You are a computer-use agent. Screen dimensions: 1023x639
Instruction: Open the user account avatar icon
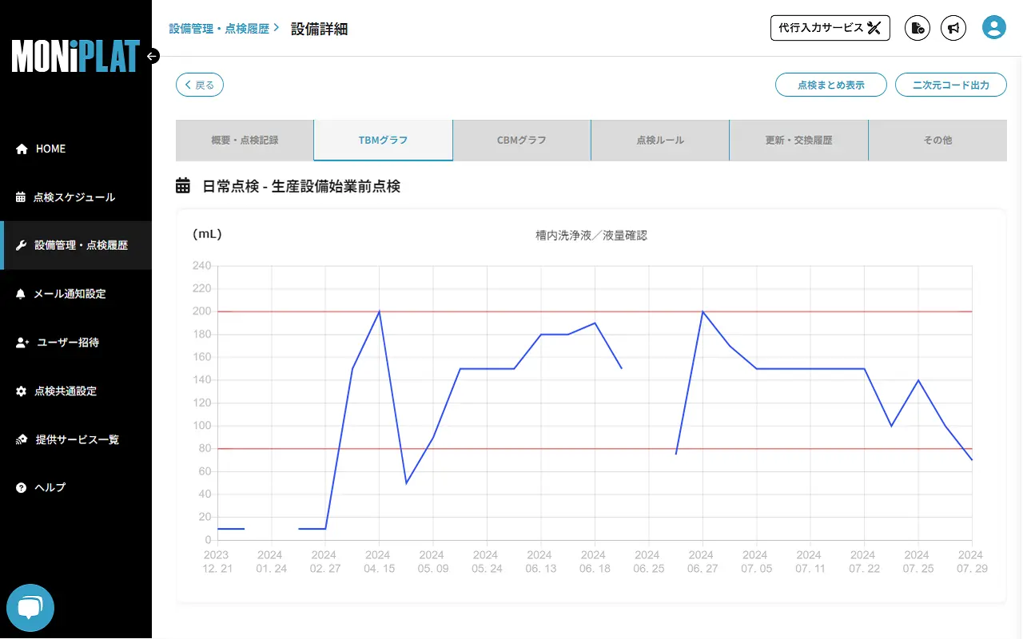tap(993, 28)
